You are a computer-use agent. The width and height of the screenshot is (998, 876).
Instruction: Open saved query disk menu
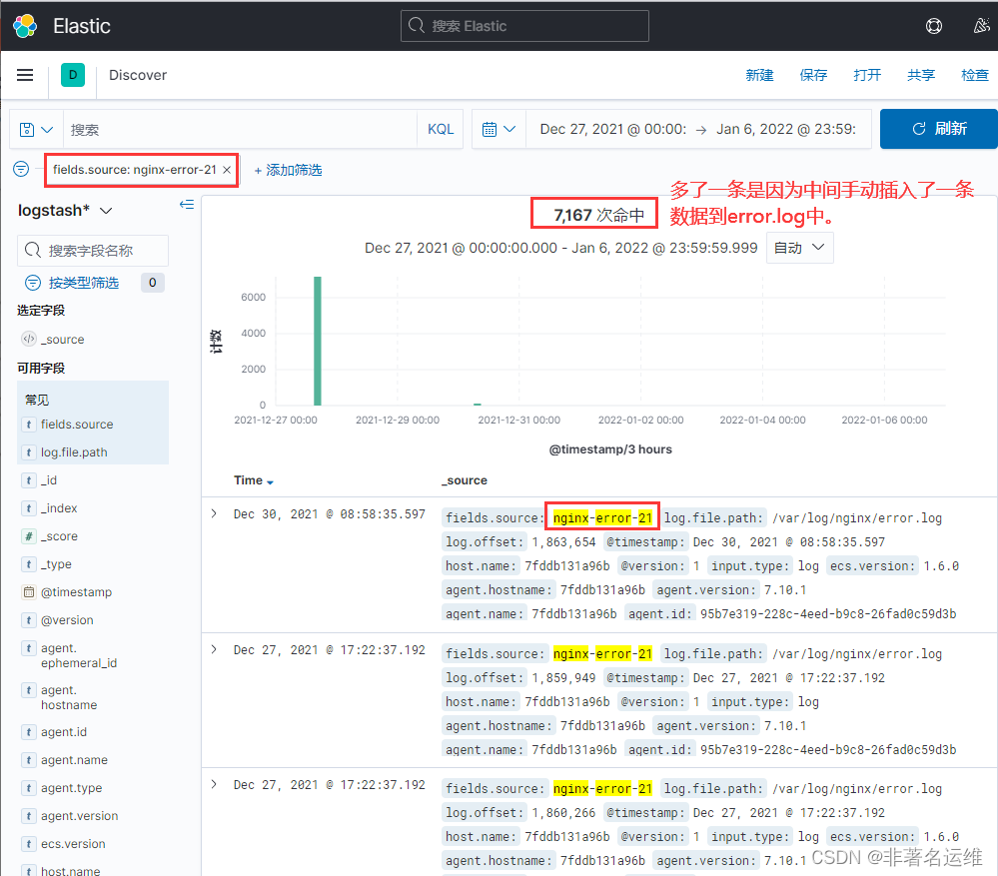tap(36, 130)
